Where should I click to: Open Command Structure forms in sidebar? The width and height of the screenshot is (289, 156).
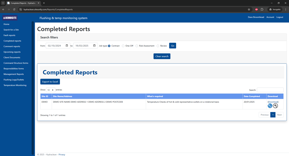coord(16,63)
